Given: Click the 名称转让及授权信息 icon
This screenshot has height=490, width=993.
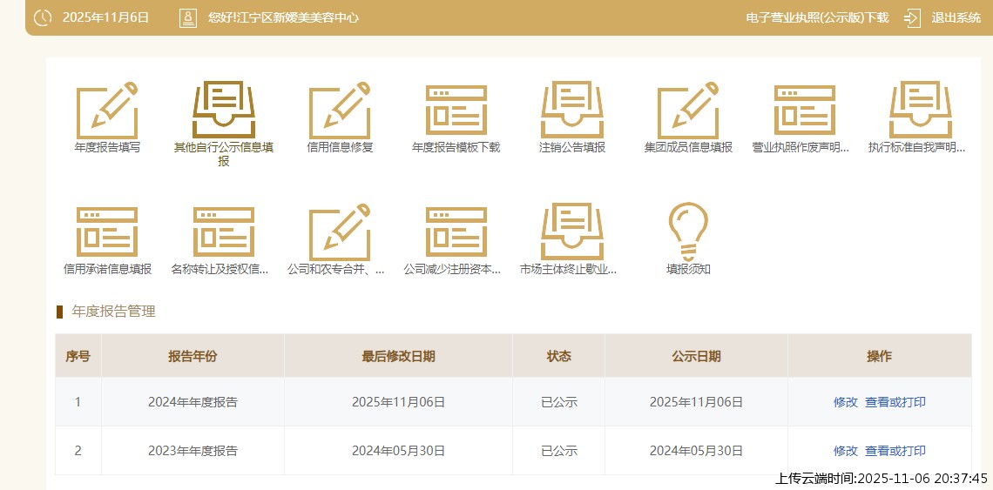Looking at the screenshot, I should (x=223, y=232).
